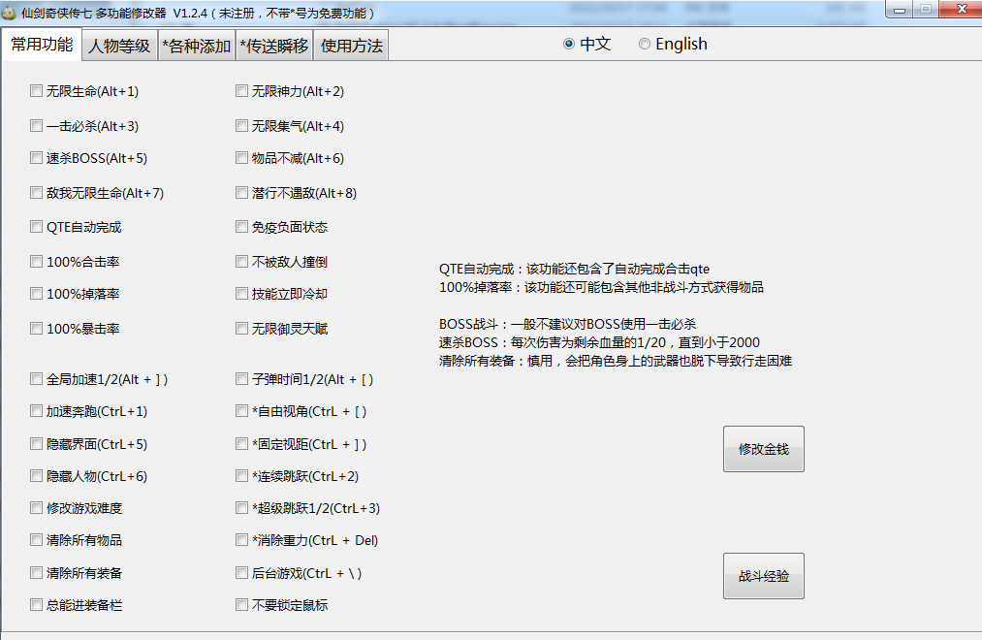The height and width of the screenshot is (640, 982).
Task: Switch to the 常用功能 tab
Action: 42,45
